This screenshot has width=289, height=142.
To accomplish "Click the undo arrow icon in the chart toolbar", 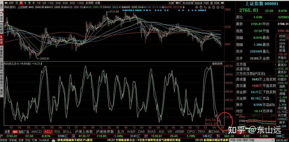I will [205, 7].
